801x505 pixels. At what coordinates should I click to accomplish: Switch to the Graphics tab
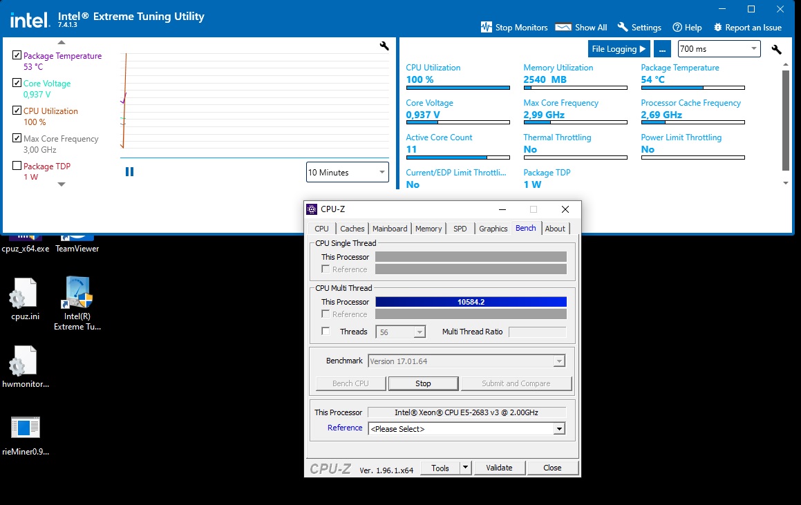493,229
